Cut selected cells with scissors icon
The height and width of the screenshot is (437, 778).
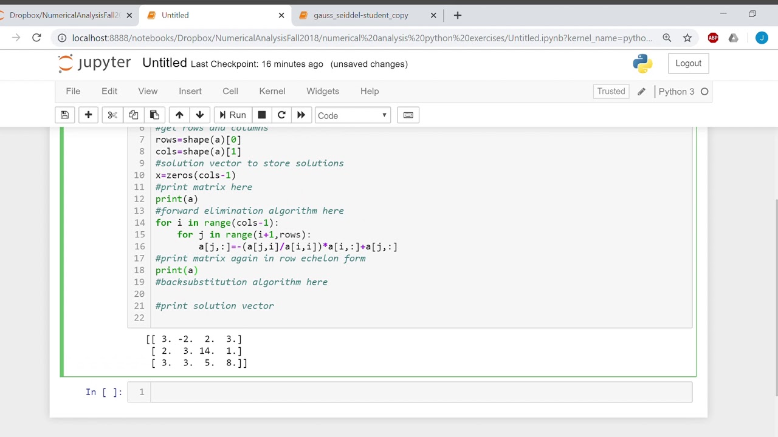(112, 115)
